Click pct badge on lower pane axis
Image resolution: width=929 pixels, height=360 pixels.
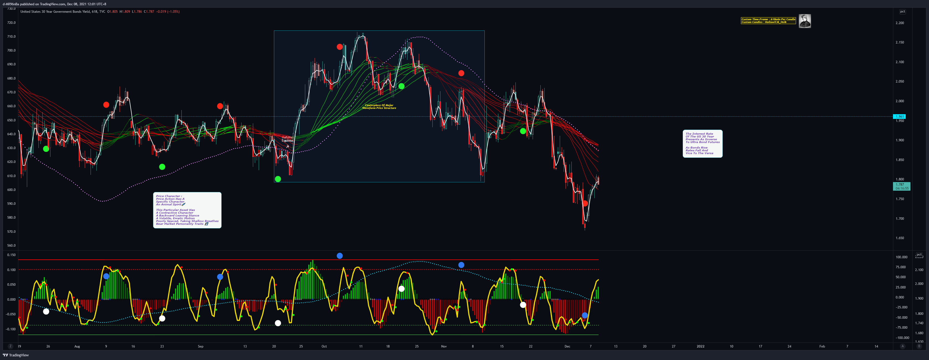tap(919, 255)
